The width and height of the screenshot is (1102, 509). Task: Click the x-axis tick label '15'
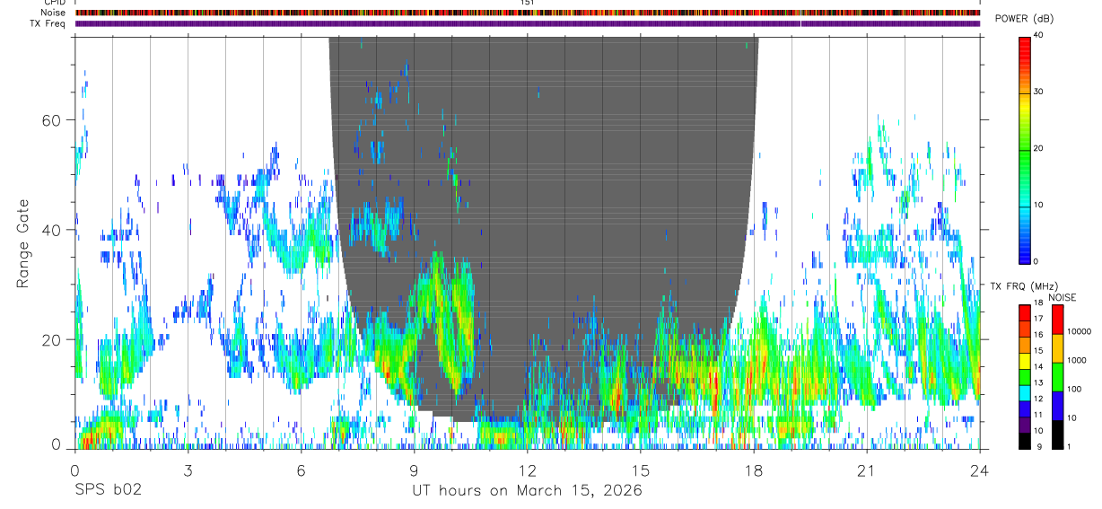tap(641, 470)
